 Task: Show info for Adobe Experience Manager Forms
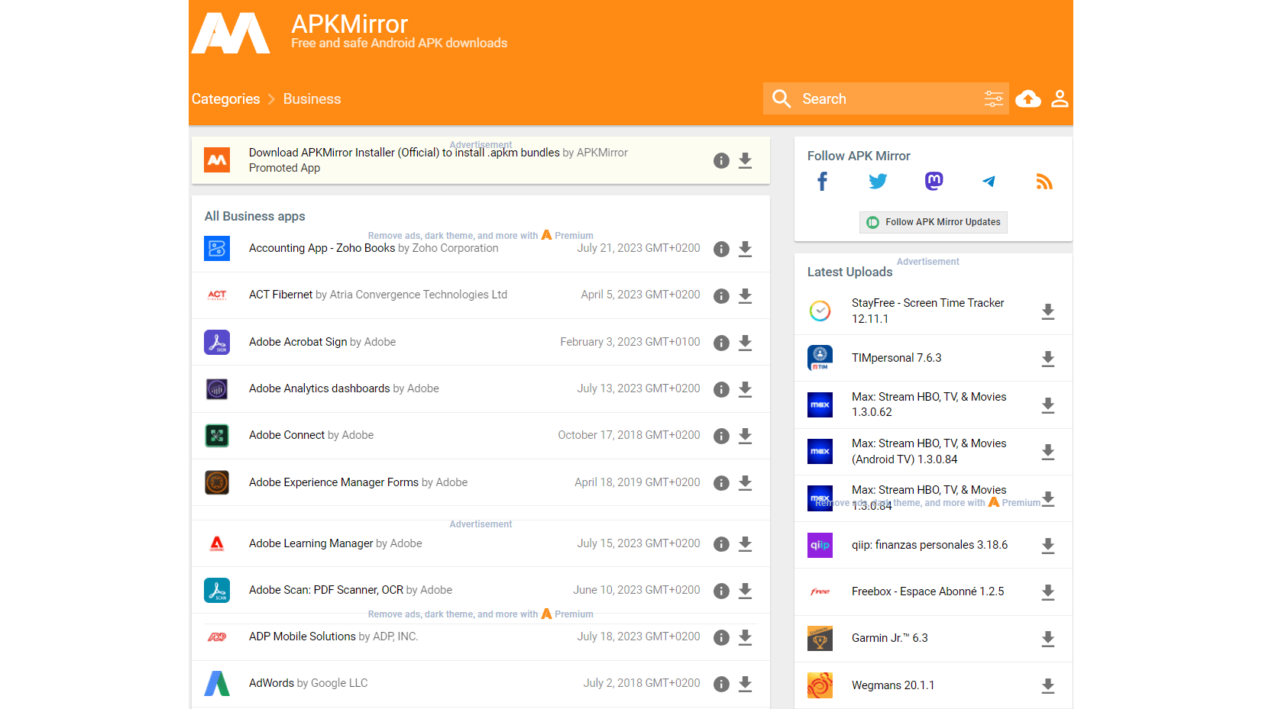point(721,483)
